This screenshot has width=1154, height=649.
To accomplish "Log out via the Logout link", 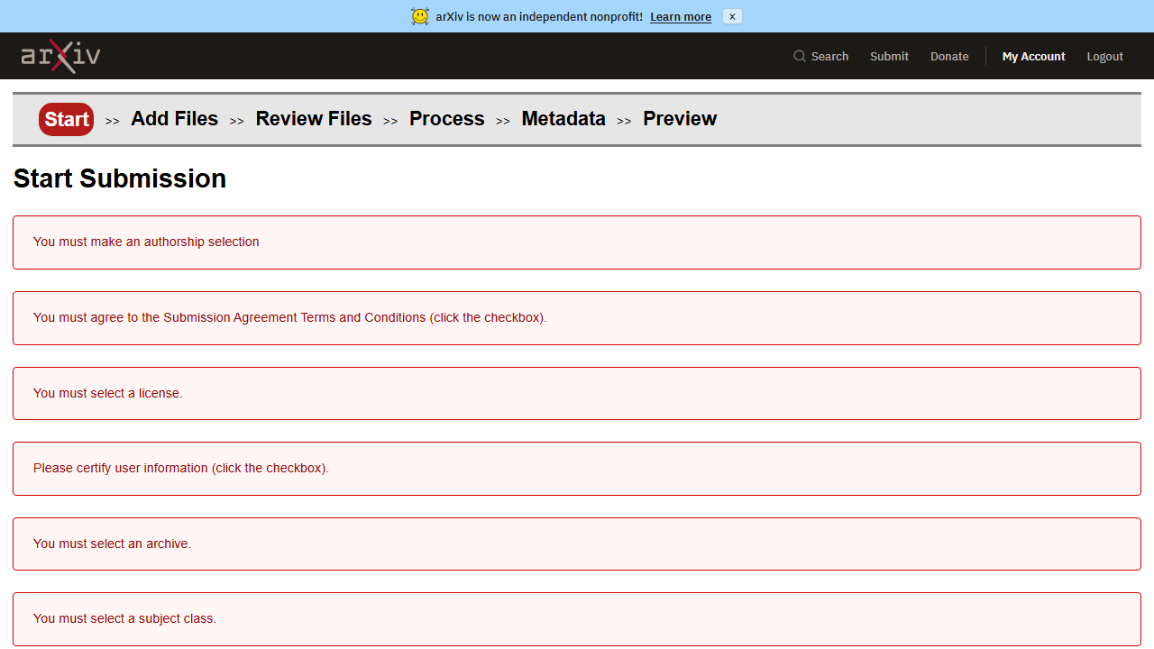I will [1104, 56].
